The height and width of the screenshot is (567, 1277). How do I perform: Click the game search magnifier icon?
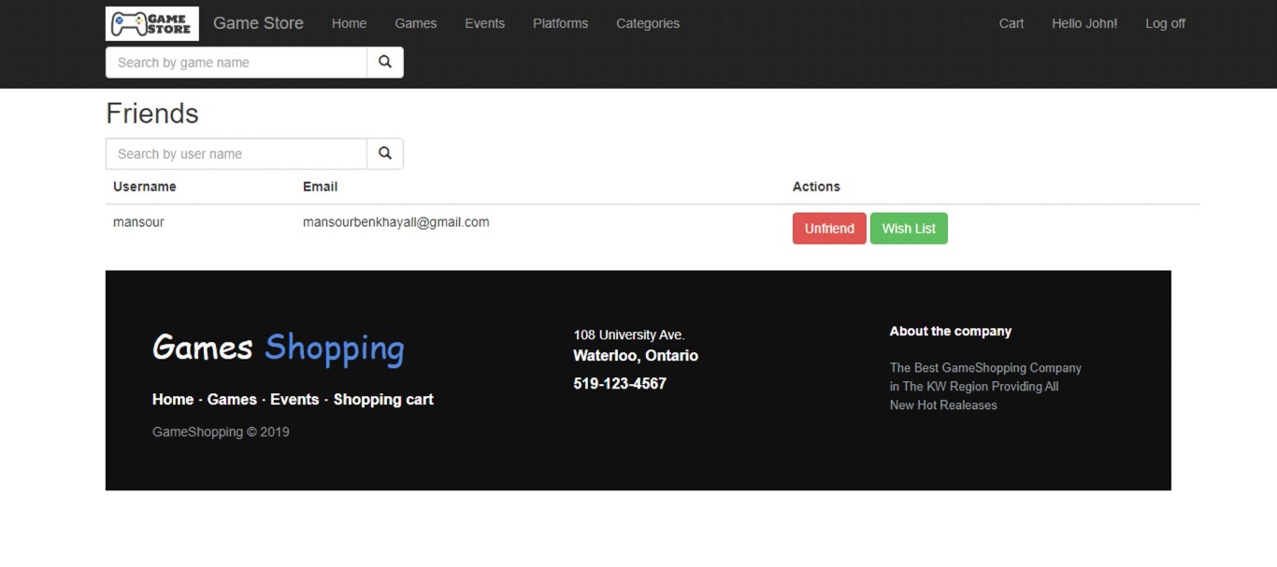(x=385, y=63)
